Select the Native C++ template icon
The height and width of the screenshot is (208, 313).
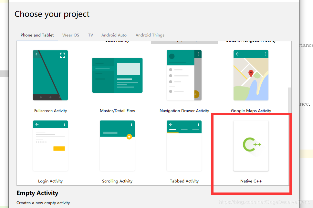(x=251, y=146)
